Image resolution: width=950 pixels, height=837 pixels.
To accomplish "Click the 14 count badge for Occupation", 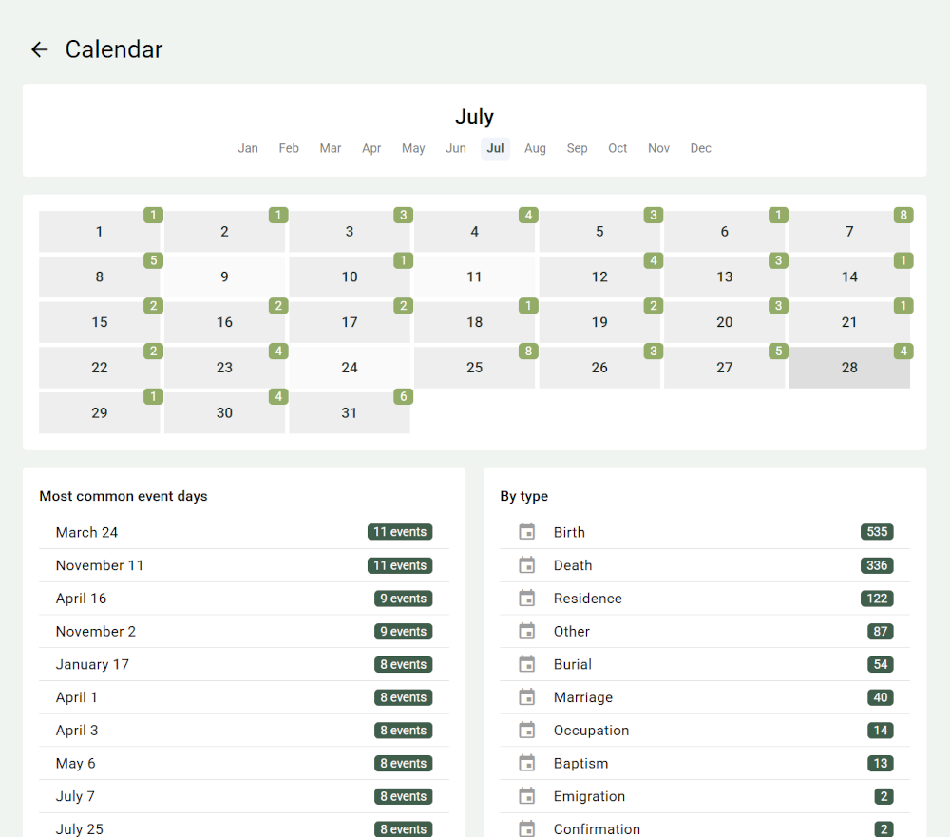I will 881,731.
